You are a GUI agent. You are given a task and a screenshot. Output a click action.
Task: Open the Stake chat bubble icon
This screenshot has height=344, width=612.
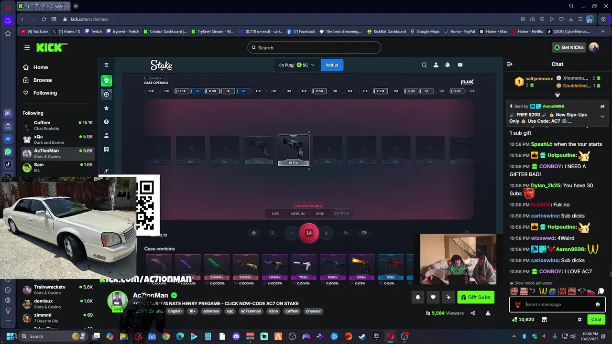pyautogui.click(x=460, y=65)
